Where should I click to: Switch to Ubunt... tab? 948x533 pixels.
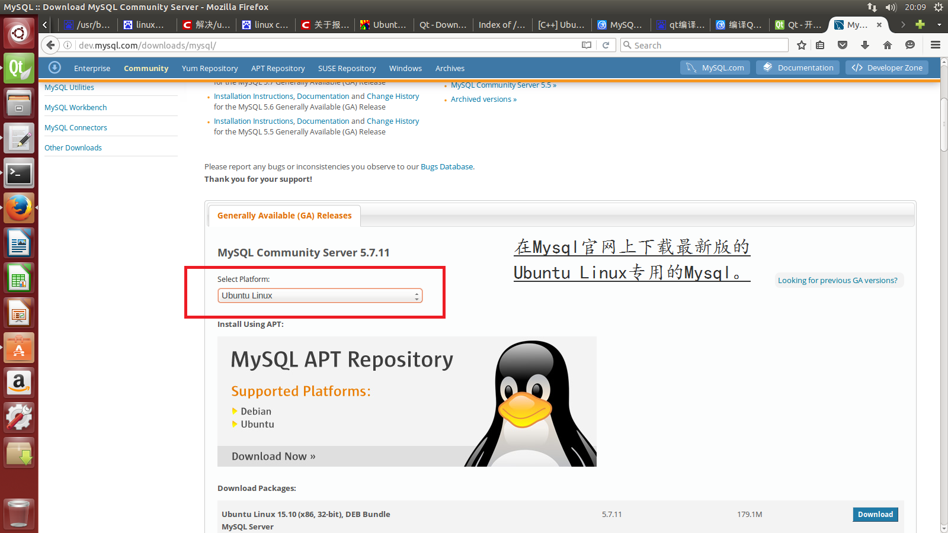[x=383, y=24]
